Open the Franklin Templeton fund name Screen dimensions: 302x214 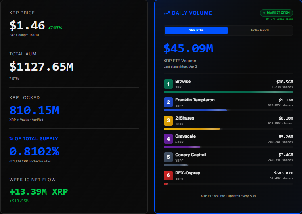[x=195, y=100]
